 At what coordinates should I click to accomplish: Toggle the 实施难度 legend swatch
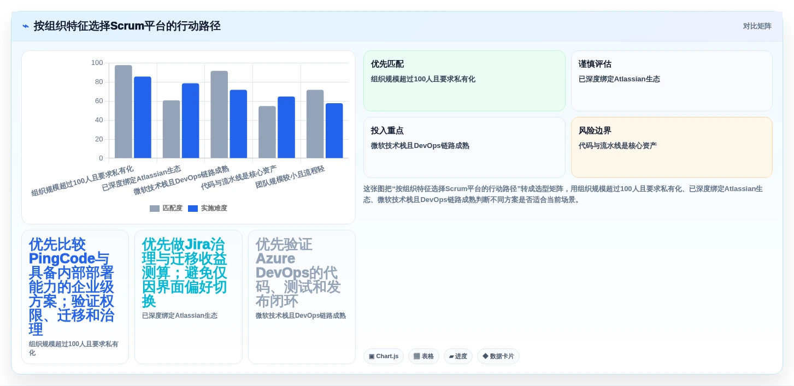[193, 209]
